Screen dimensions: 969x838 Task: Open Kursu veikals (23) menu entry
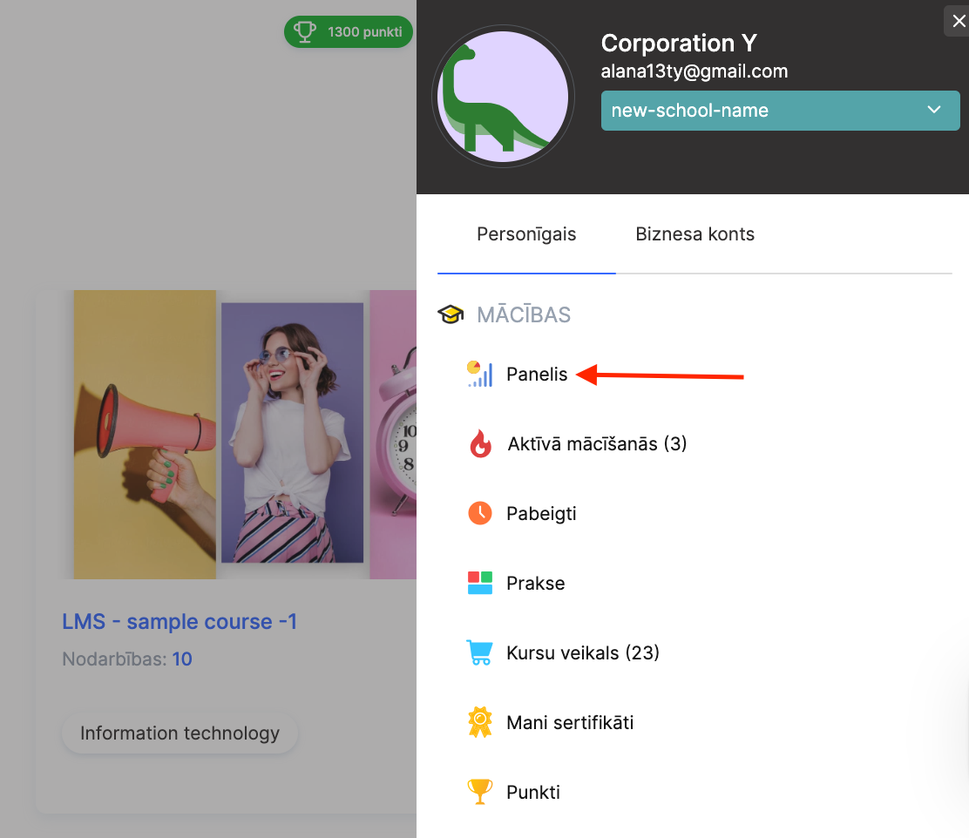click(582, 652)
